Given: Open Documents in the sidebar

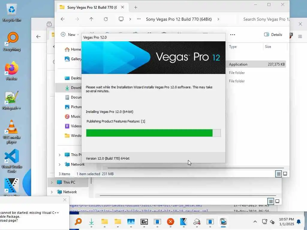Looking at the screenshot, I should tap(73, 97).
